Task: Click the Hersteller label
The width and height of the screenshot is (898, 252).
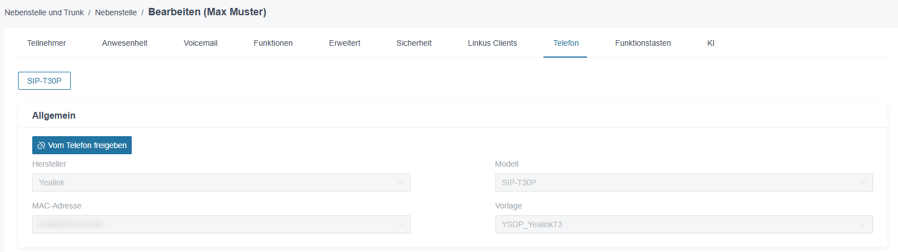Action: pos(49,164)
